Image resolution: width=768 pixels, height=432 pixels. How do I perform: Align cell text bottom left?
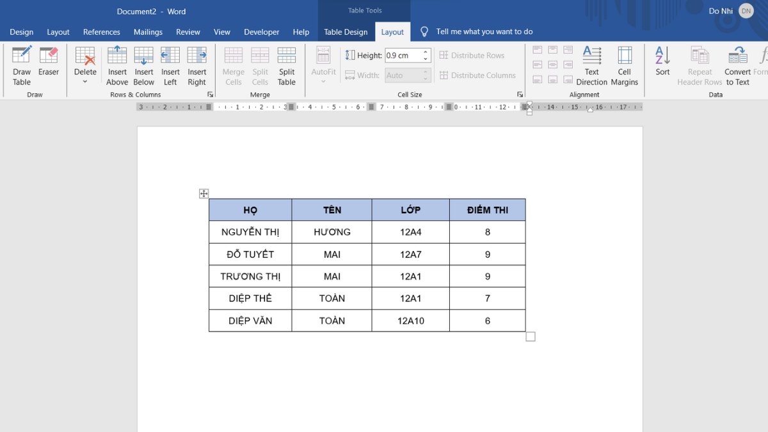pos(538,79)
